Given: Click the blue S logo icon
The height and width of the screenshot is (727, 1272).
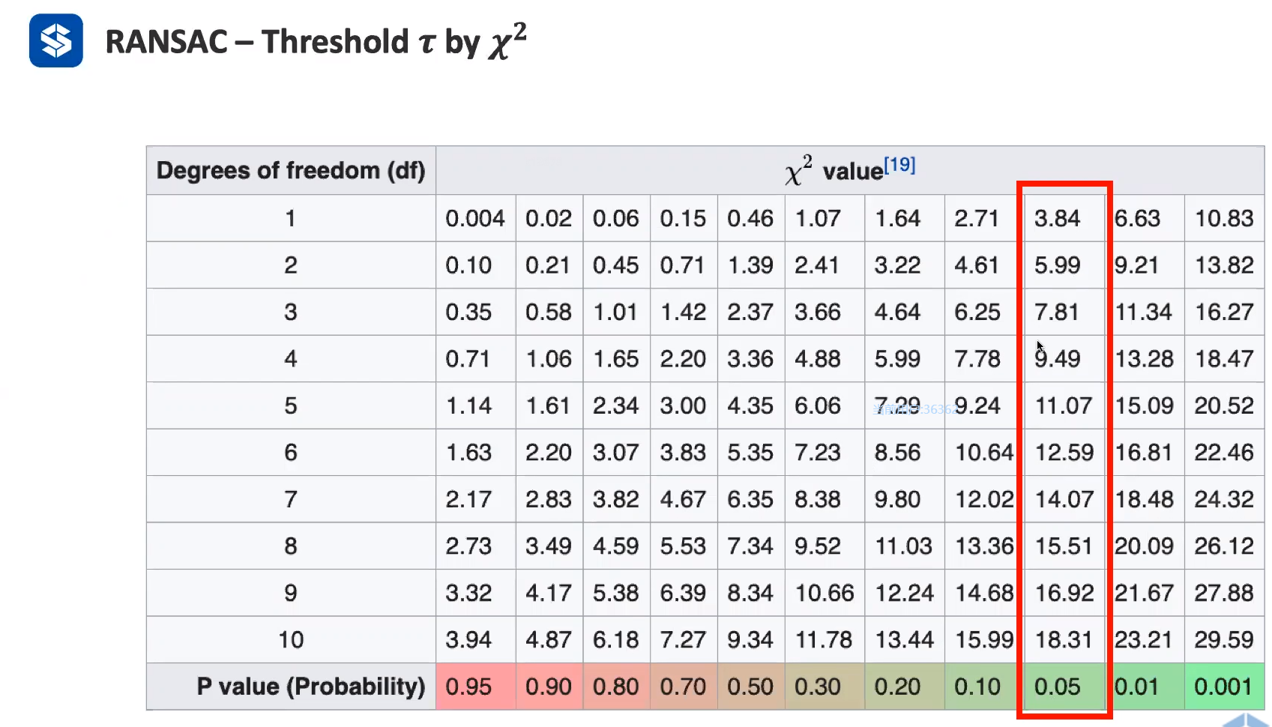Looking at the screenshot, I should 56,40.
